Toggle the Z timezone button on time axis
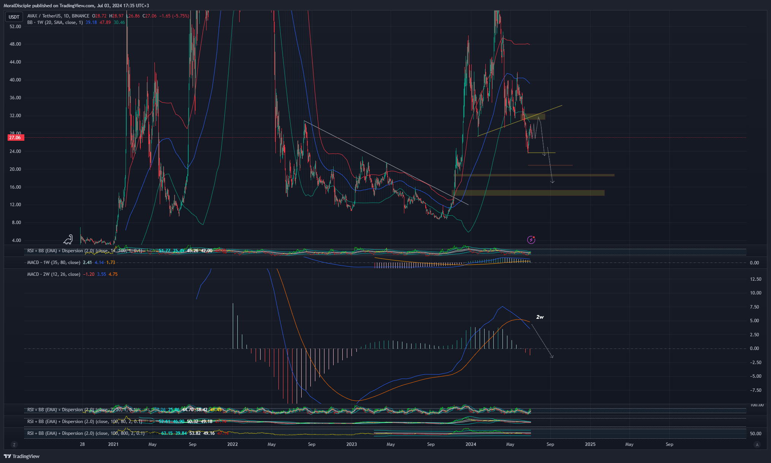Screen dimensions: 771x463 14,444
